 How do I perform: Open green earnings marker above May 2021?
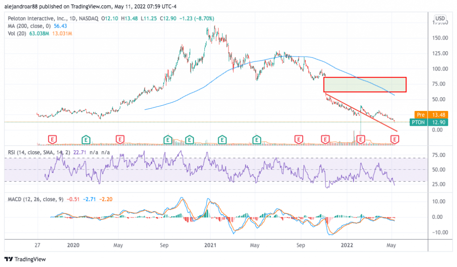point(257,140)
